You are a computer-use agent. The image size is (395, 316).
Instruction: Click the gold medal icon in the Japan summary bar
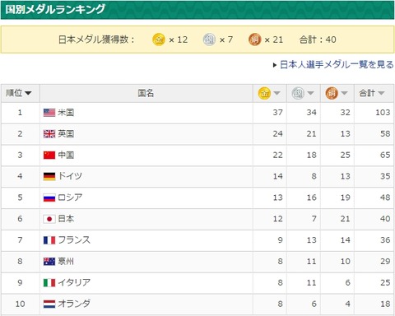[159, 39]
